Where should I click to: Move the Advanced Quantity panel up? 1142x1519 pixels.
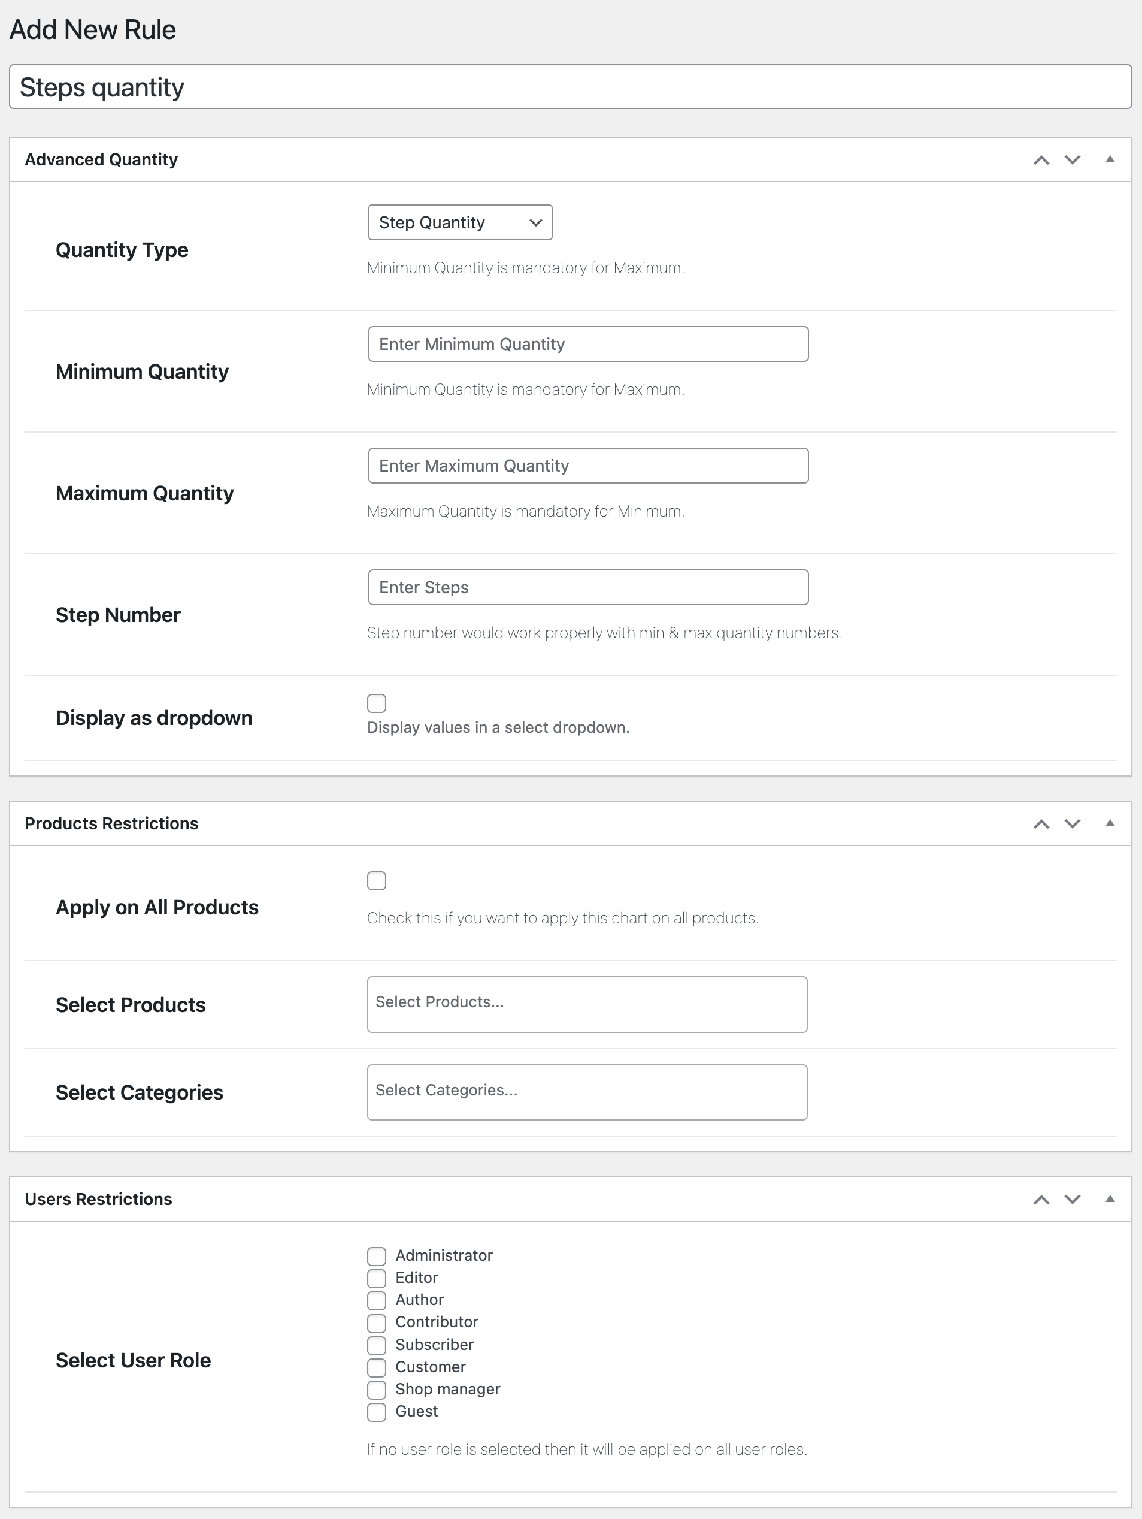click(1042, 160)
